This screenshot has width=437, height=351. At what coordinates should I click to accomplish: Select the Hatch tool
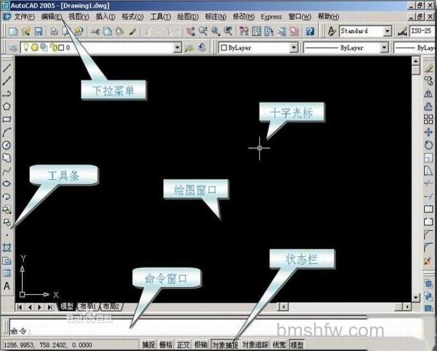[x=6, y=247]
